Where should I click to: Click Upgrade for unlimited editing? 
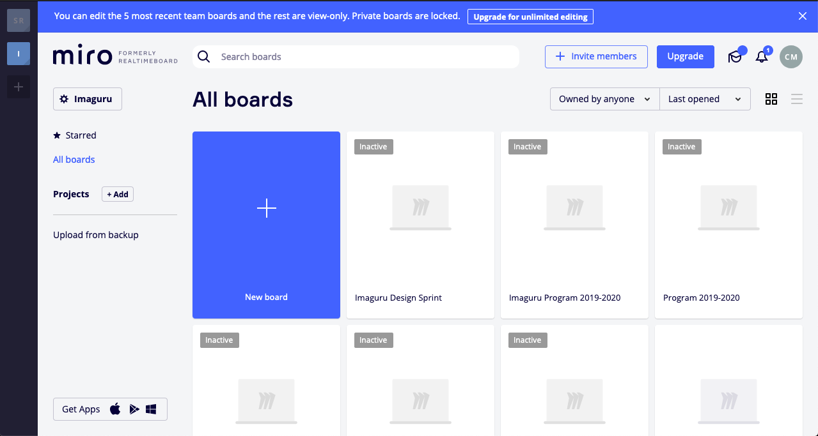click(x=530, y=17)
